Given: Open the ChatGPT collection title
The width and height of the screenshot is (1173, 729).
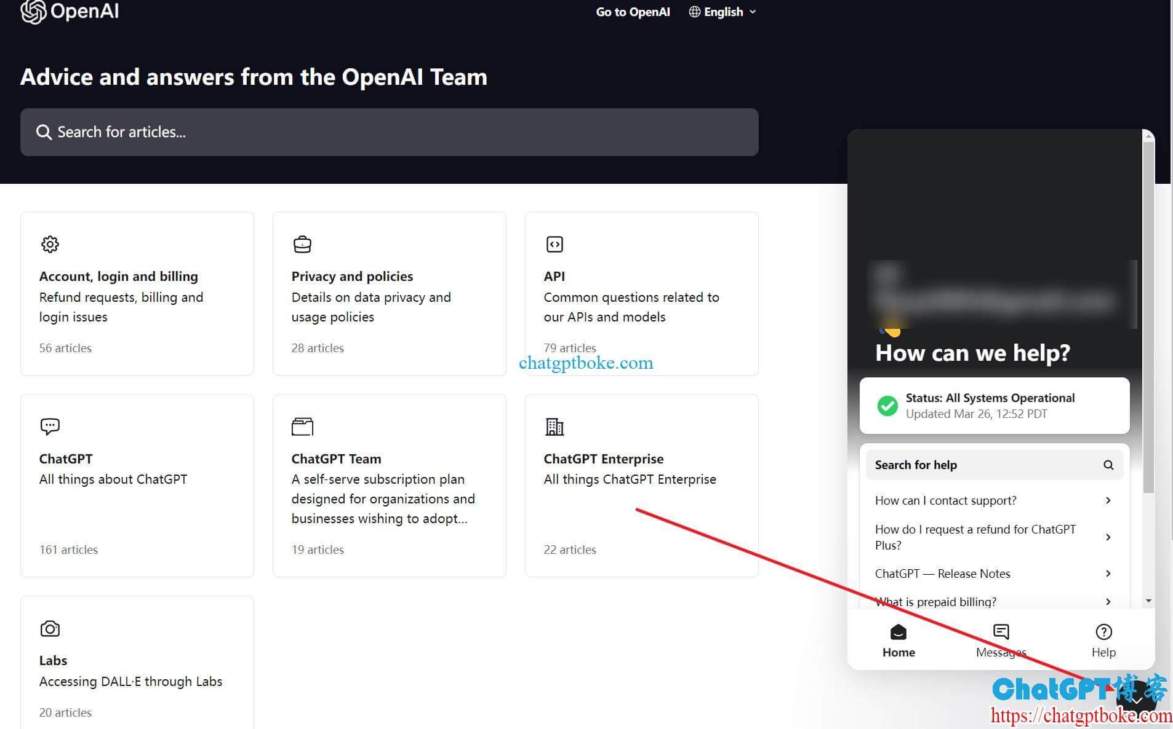Looking at the screenshot, I should coord(66,459).
